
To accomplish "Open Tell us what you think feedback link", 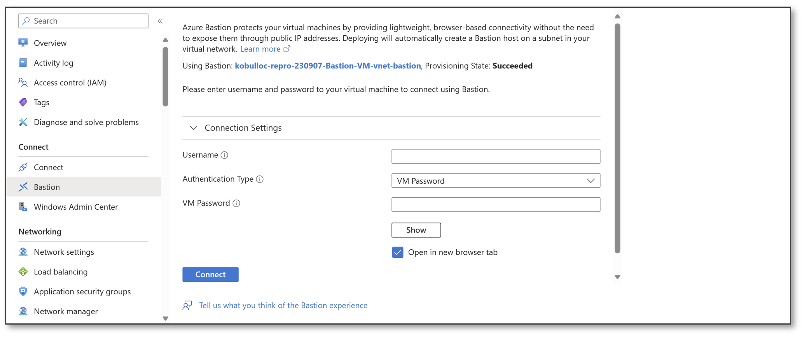I will (283, 305).
